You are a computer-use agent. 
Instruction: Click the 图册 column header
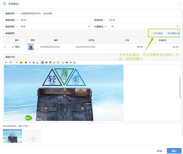tap(33, 40)
